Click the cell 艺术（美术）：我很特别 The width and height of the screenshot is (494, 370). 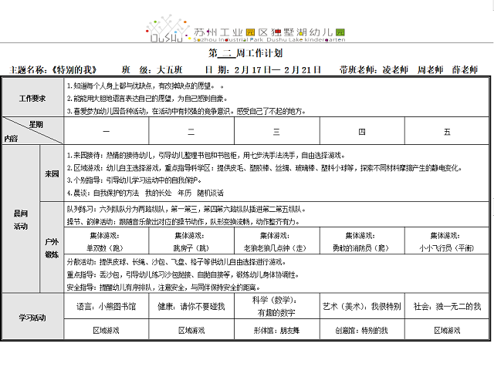click(362, 306)
